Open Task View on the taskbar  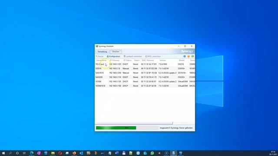pos(24,153)
